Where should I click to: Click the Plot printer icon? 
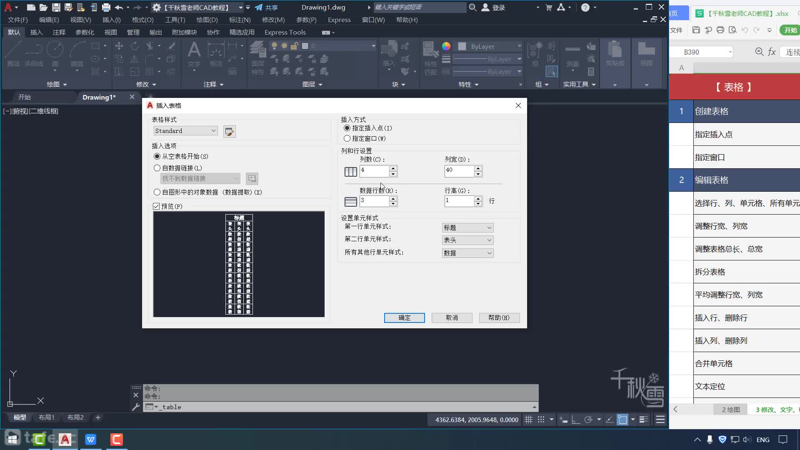pyautogui.click(x=106, y=7)
